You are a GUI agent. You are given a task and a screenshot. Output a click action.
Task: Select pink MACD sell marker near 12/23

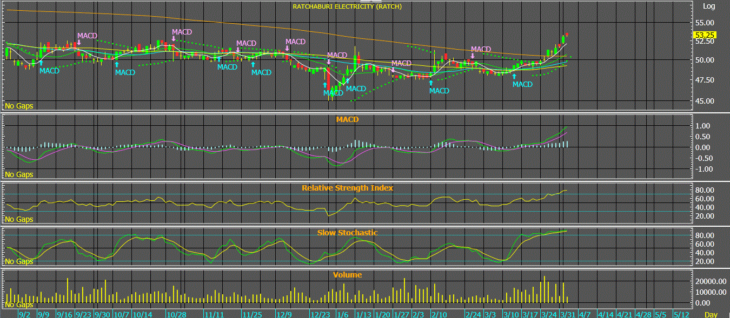click(x=337, y=55)
